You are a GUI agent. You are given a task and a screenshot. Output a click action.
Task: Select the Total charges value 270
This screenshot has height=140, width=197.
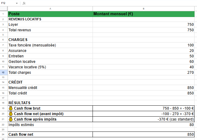tap(143, 73)
